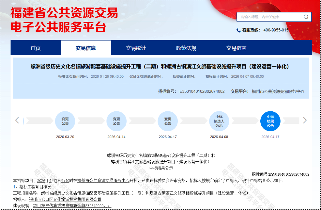
Task: Click the timeline left arrow
Action: (x=17, y=120)
